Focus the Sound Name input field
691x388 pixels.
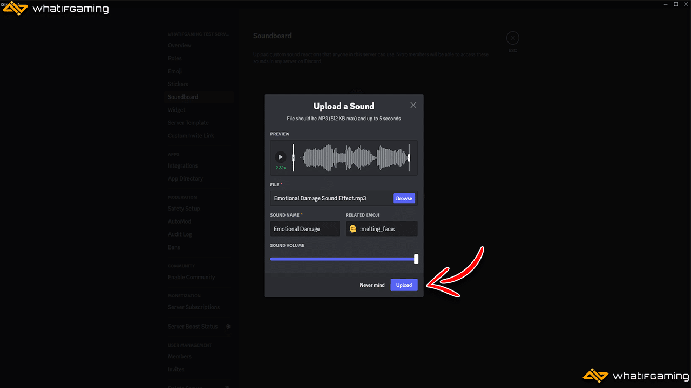pos(305,228)
